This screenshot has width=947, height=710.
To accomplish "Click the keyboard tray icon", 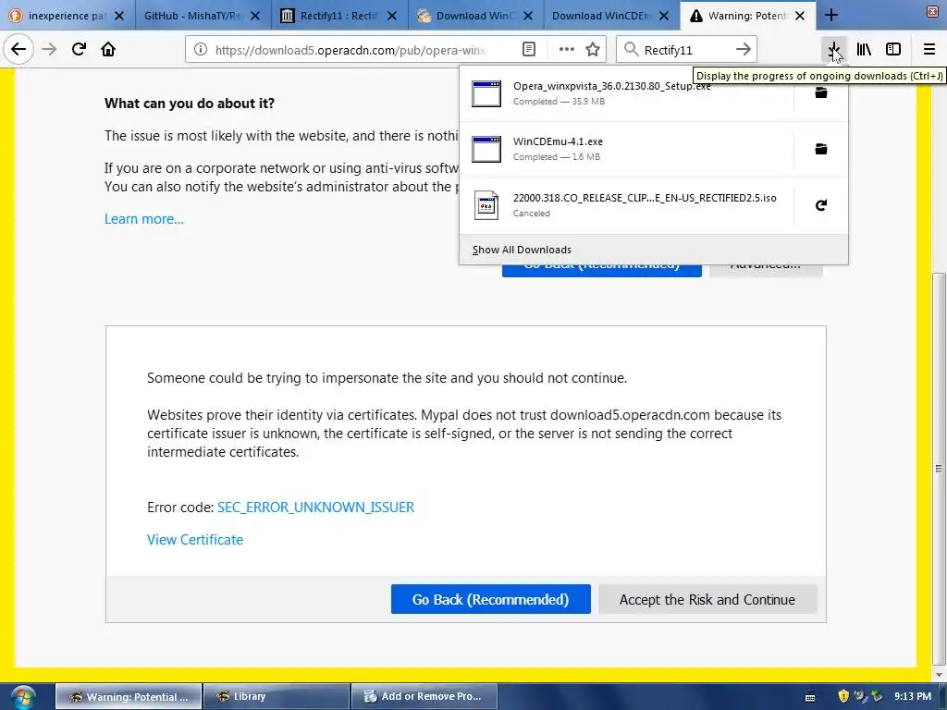I will tap(810, 697).
